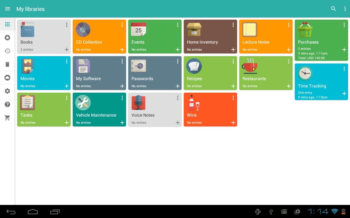The height and width of the screenshot is (218, 350).
Task: Add new entry to Movies library
Action: click(x=67, y=86)
